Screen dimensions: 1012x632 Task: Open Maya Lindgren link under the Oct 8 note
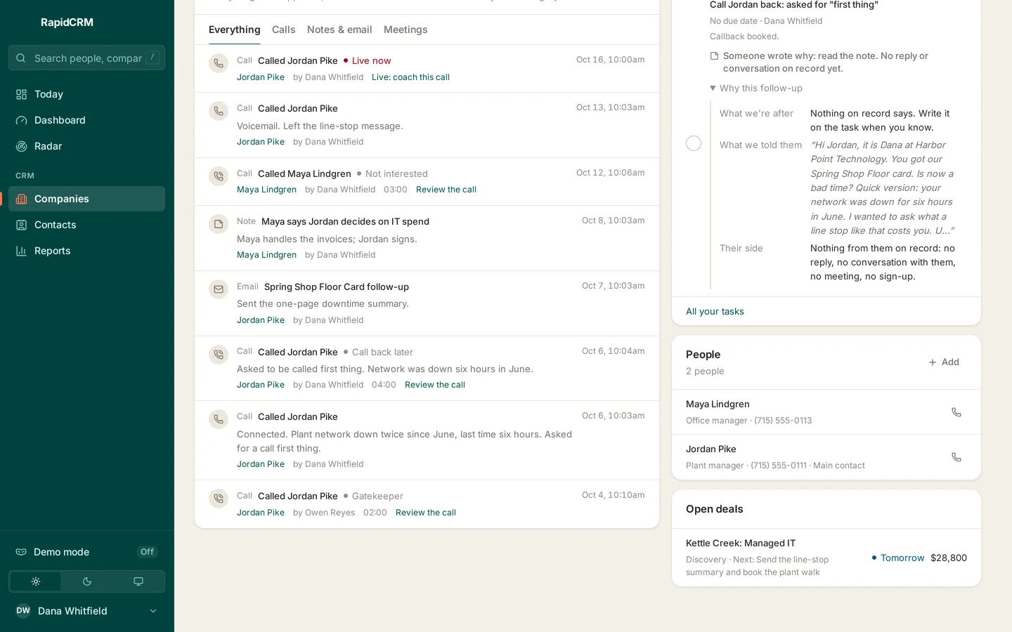pyautogui.click(x=266, y=255)
